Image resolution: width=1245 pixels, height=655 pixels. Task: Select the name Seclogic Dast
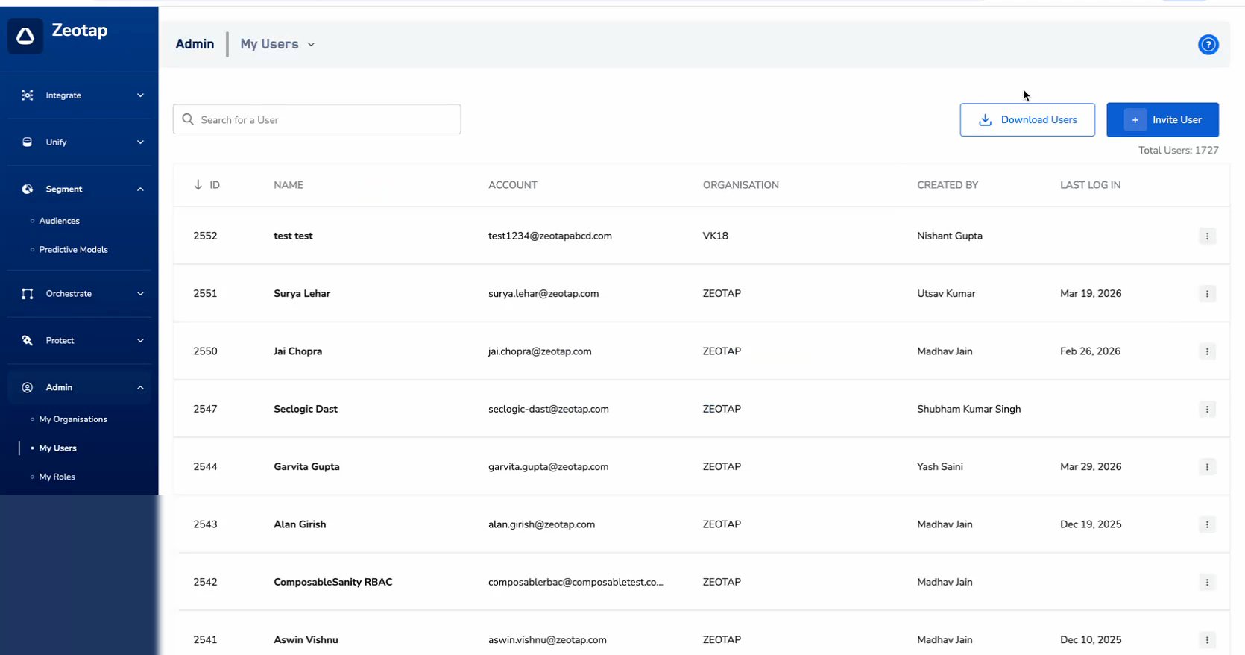click(306, 409)
